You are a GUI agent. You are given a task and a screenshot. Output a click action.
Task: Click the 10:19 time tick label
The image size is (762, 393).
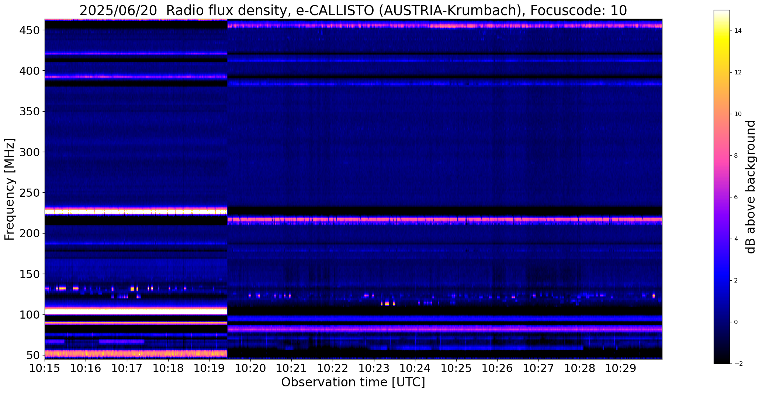coord(209,368)
